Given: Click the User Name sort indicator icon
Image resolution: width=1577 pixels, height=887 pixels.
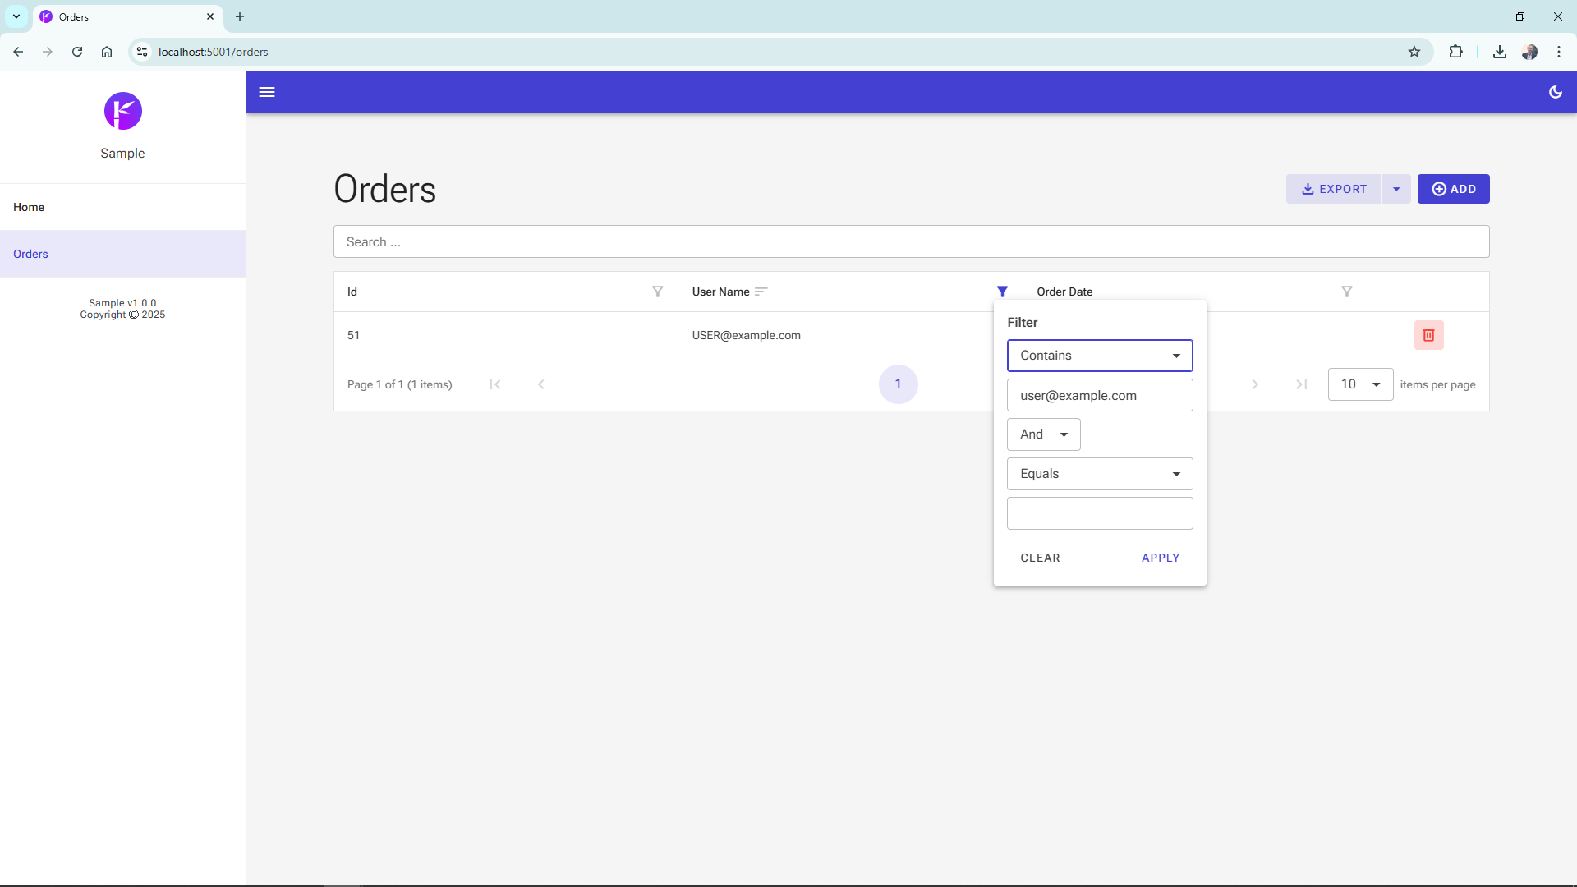Looking at the screenshot, I should 761,292.
